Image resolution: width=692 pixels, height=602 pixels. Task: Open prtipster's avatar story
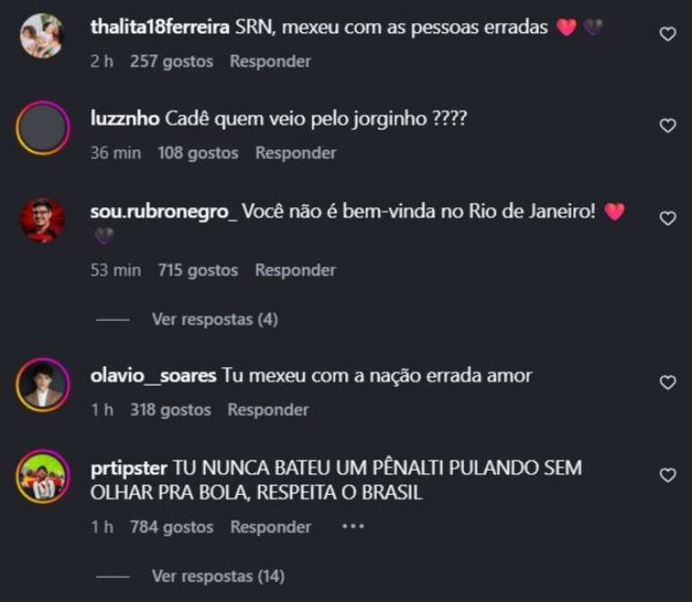coord(43,477)
